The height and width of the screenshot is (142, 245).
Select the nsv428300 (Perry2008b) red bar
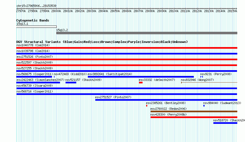pos(194,117)
